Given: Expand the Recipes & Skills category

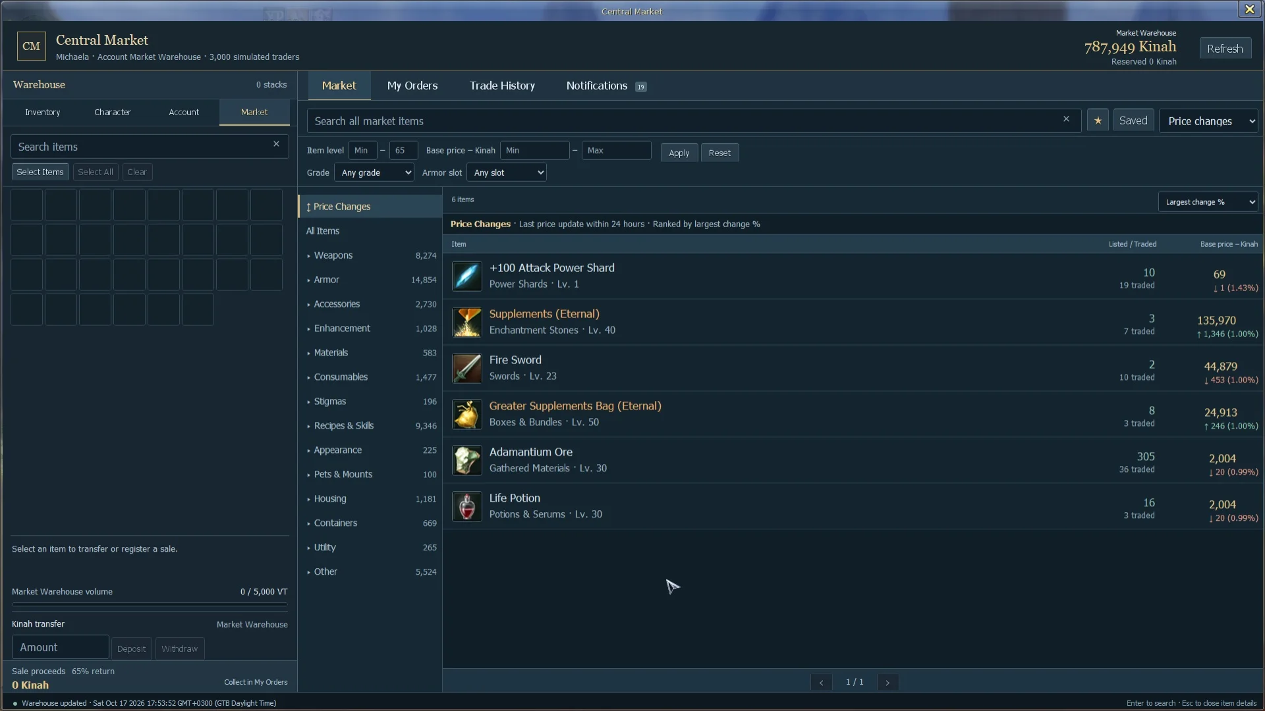Looking at the screenshot, I should pos(371,426).
